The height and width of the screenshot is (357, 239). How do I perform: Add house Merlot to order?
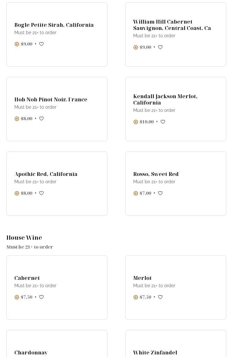136,297
